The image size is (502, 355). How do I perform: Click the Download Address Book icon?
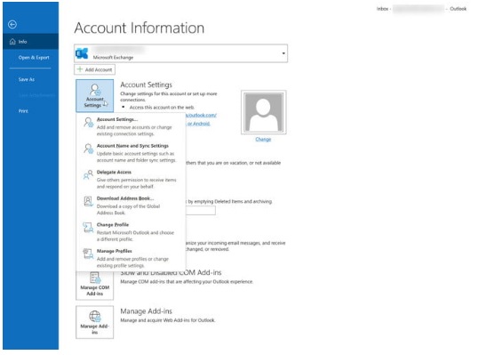coord(88,201)
